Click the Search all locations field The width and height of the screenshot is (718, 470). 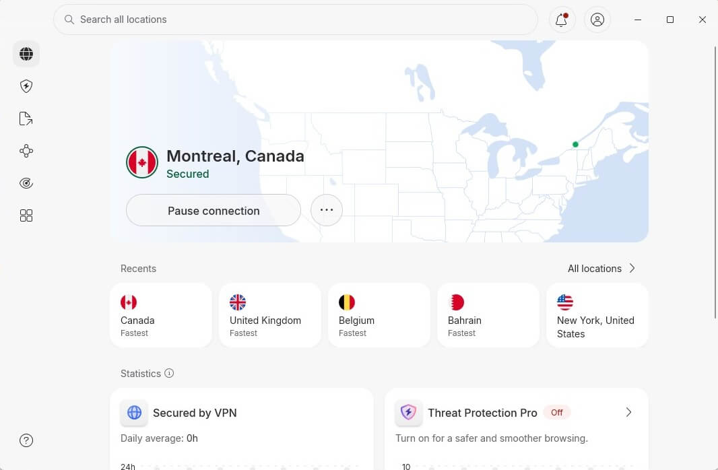296,20
